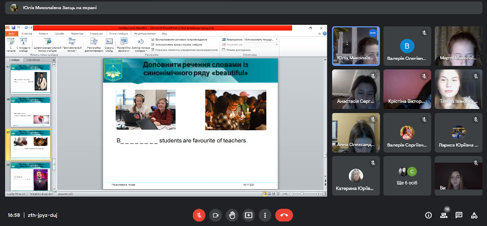Enable Режим докладчика checkbox
Viewport: 487px width, 226px height.
[224, 50]
